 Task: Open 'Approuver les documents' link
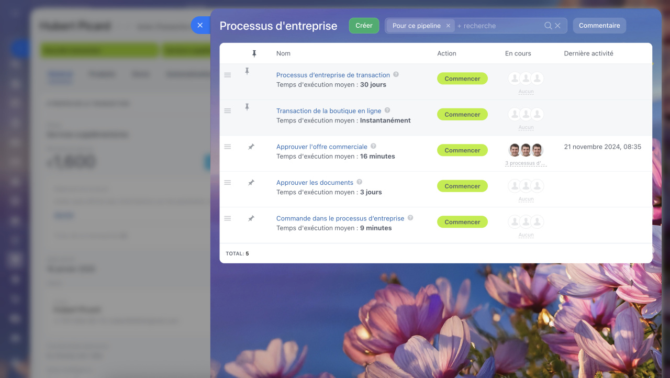[315, 183]
